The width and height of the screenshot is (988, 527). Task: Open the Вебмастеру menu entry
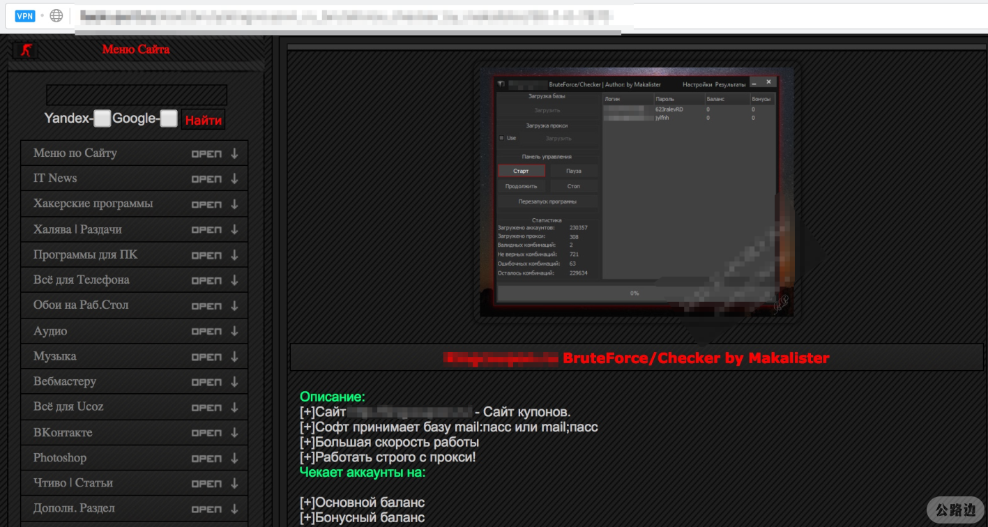[134, 381]
